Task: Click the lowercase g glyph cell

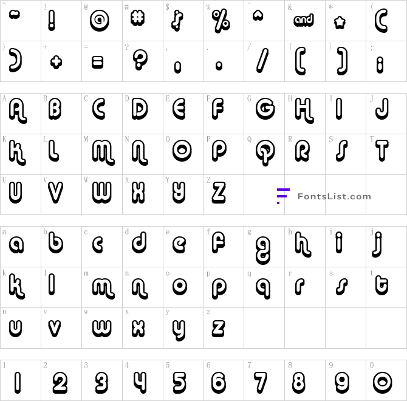Action: pos(264,247)
